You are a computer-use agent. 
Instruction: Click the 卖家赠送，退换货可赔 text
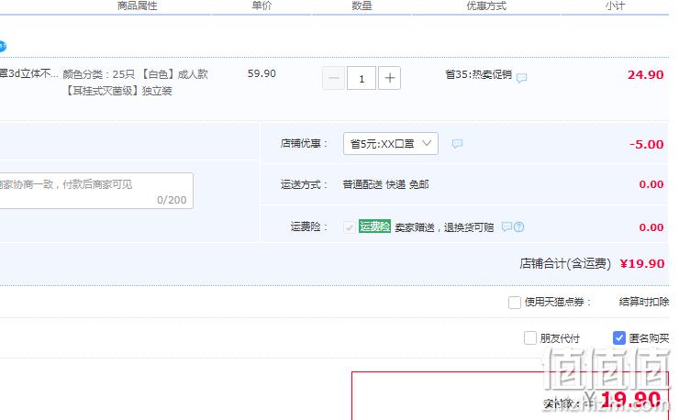click(444, 227)
